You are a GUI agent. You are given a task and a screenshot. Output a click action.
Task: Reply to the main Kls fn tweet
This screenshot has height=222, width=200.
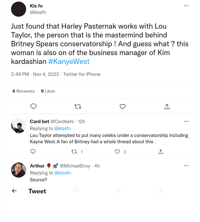click(34, 106)
